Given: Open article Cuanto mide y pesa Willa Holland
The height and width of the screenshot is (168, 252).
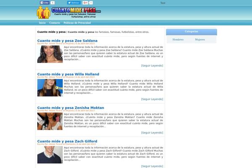Looking at the screenshot, I should [68, 74].
